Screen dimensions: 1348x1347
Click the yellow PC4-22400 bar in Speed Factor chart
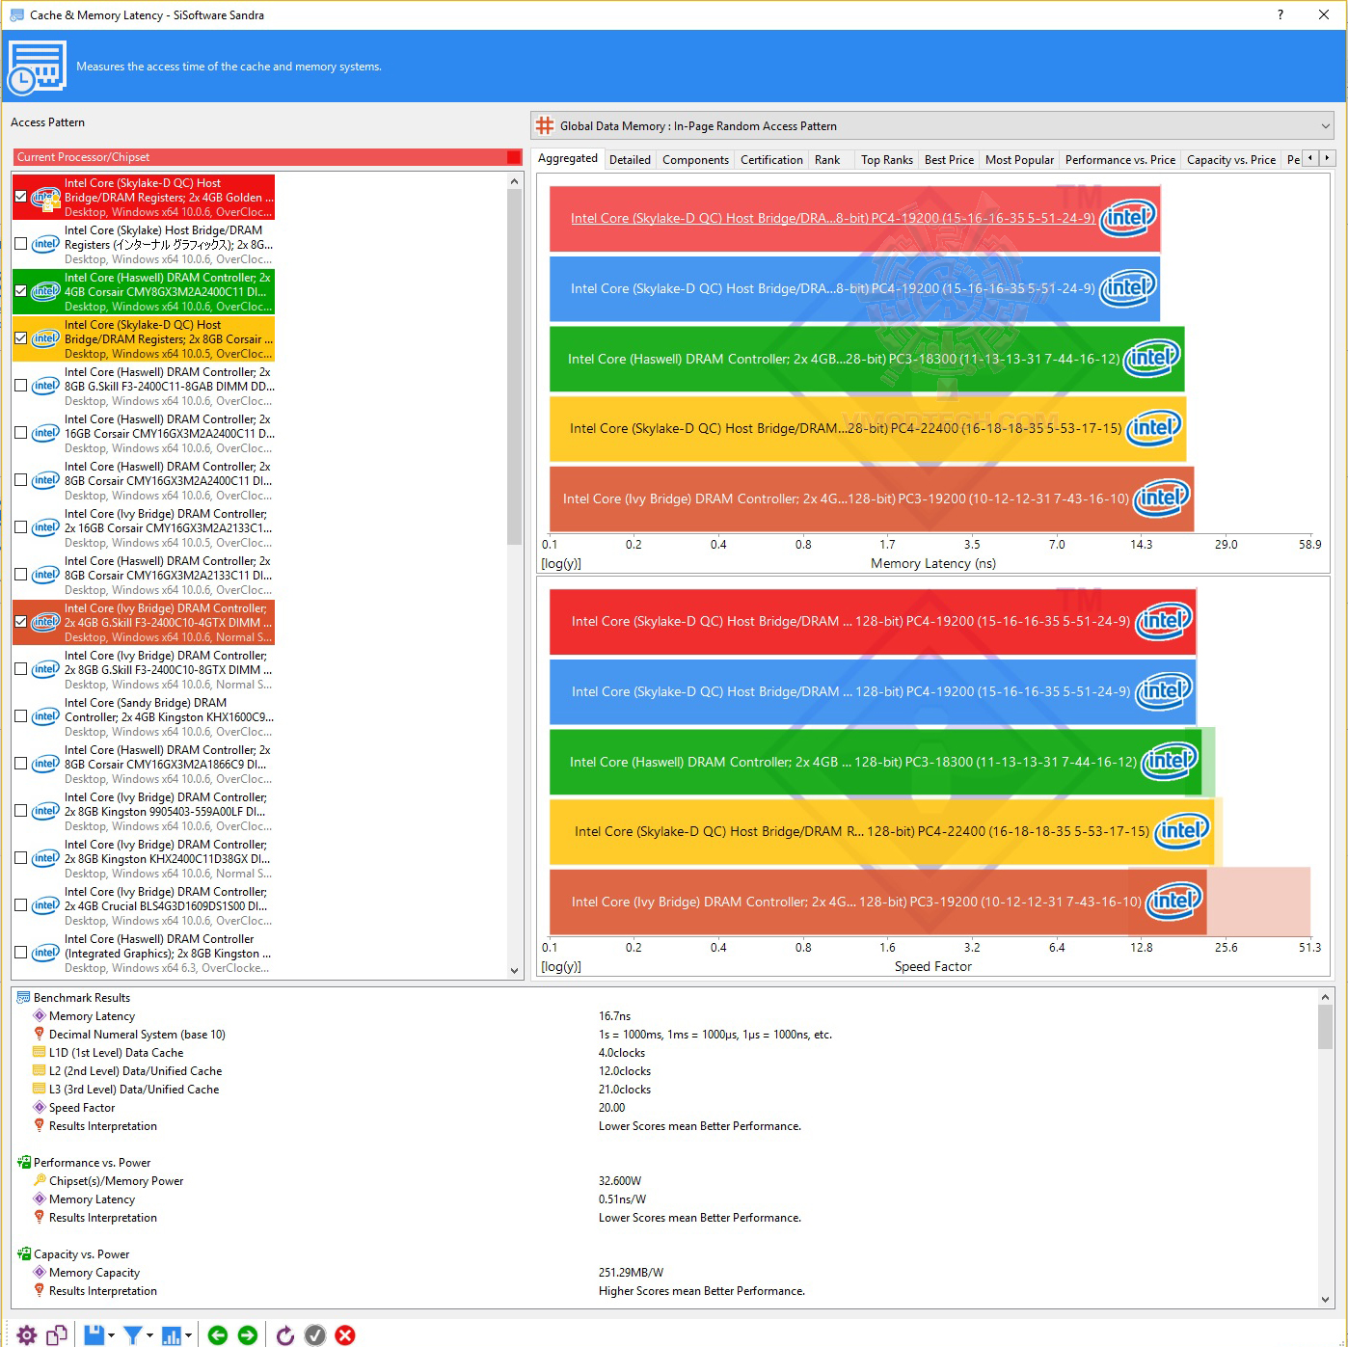(881, 831)
